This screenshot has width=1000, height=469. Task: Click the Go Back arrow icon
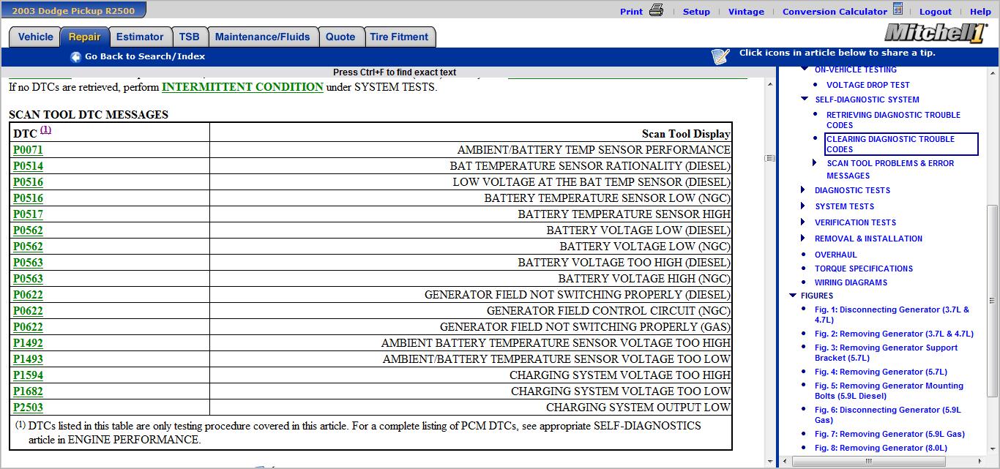pyautogui.click(x=75, y=57)
